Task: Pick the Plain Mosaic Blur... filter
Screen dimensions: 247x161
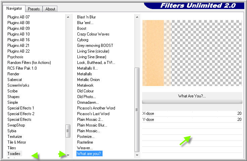Action: (x=92, y=125)
